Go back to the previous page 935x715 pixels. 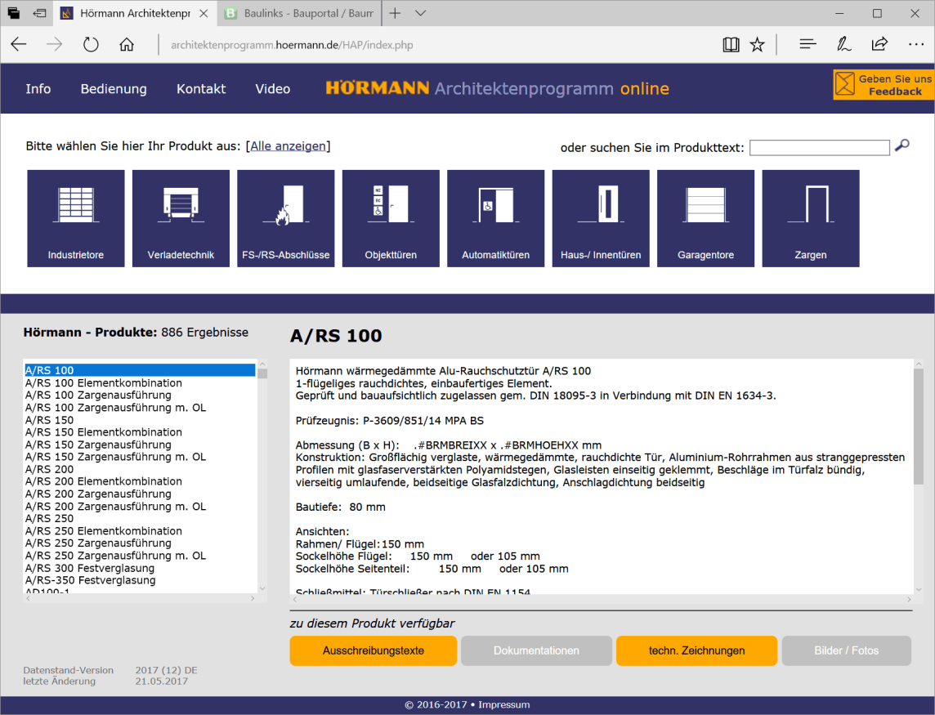click(19, 44)
